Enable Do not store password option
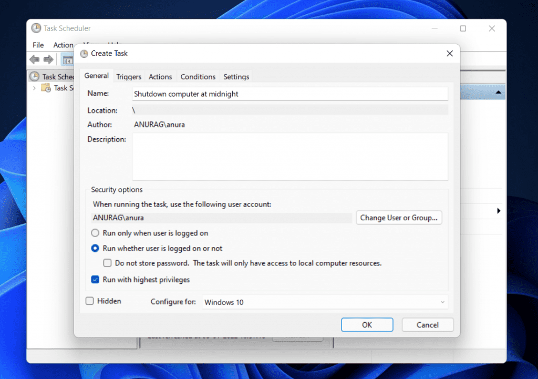This screenshot has height=379, width=538. coord(107,263)
